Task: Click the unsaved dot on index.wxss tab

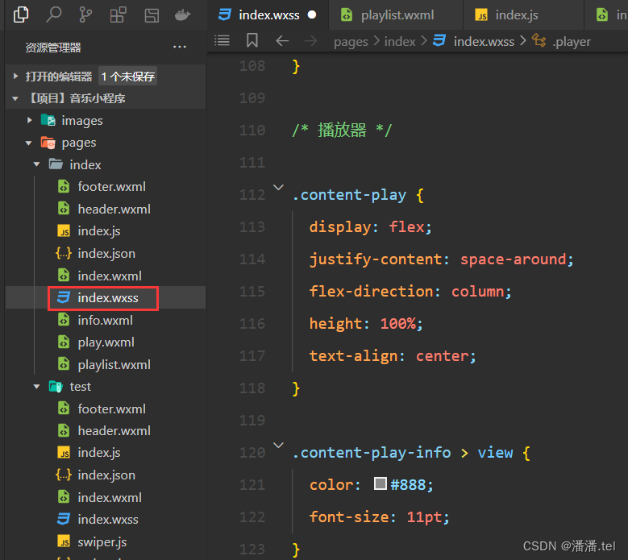Action: tap(312, 15)
